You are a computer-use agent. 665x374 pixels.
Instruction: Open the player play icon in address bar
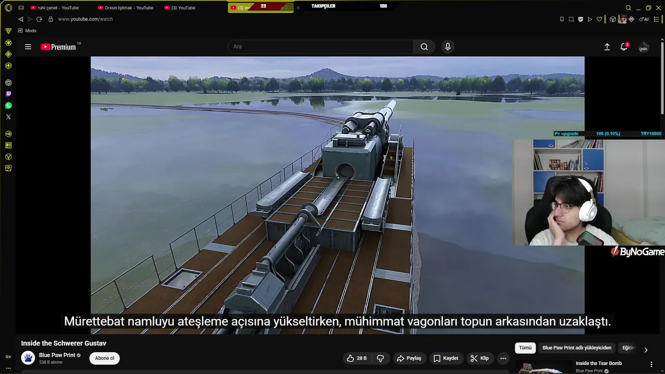(590, 19)
